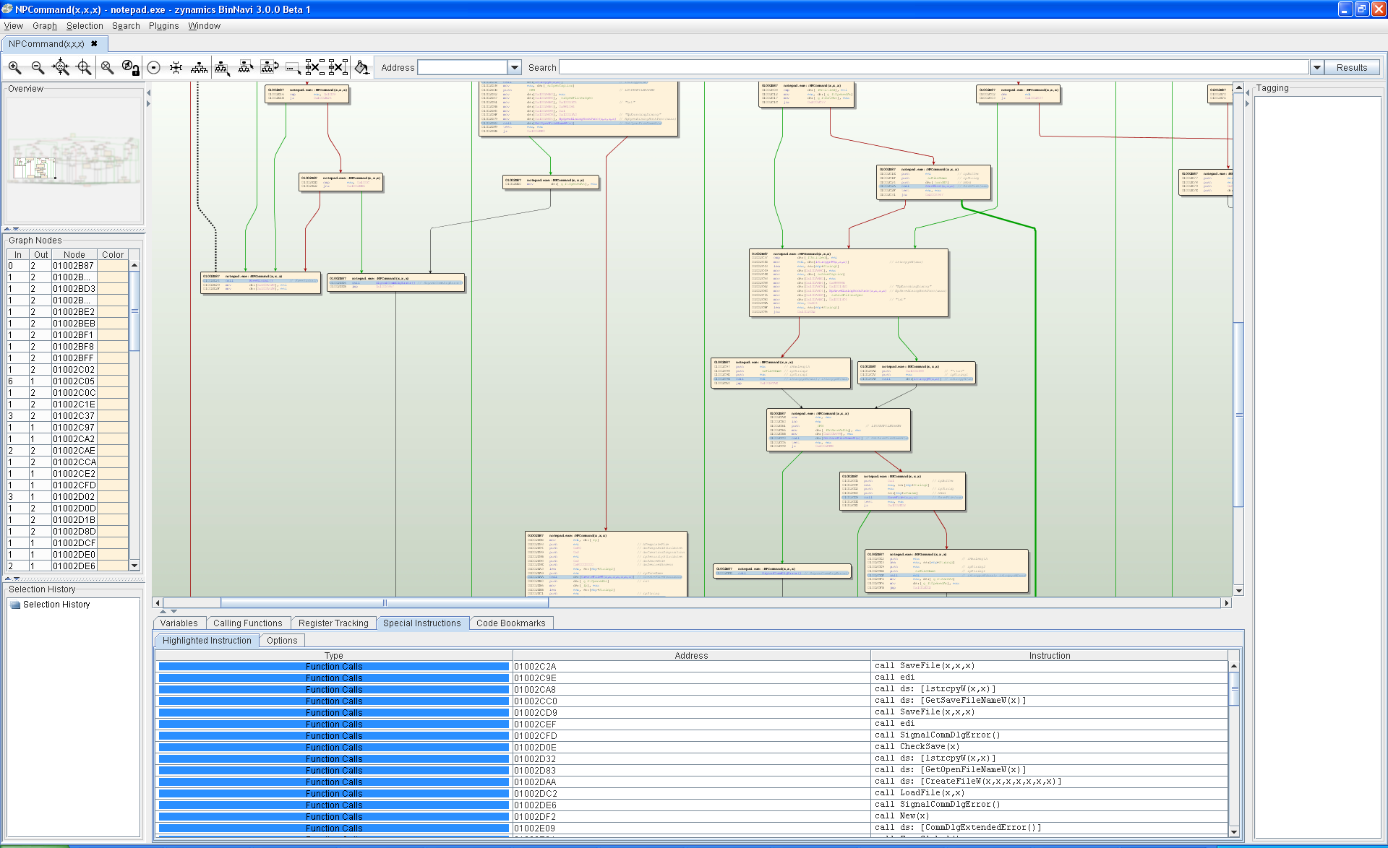
Task: Click the zoom out magnifier icon
Action: 38,68
